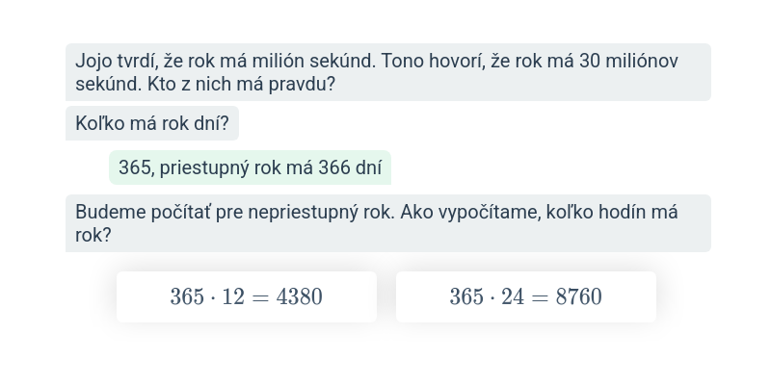Screen dimensions: 771x385
Task: Click 'Kto z nich má pravdu?' text
Action: (242, 84)
